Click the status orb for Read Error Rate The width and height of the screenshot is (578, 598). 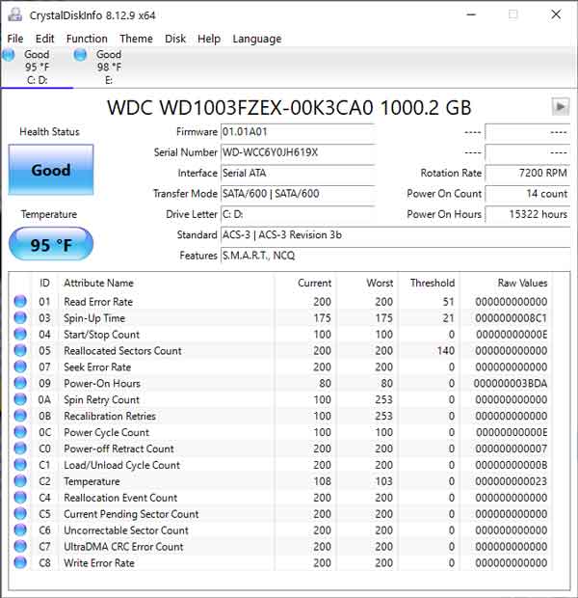pos(20,301)
